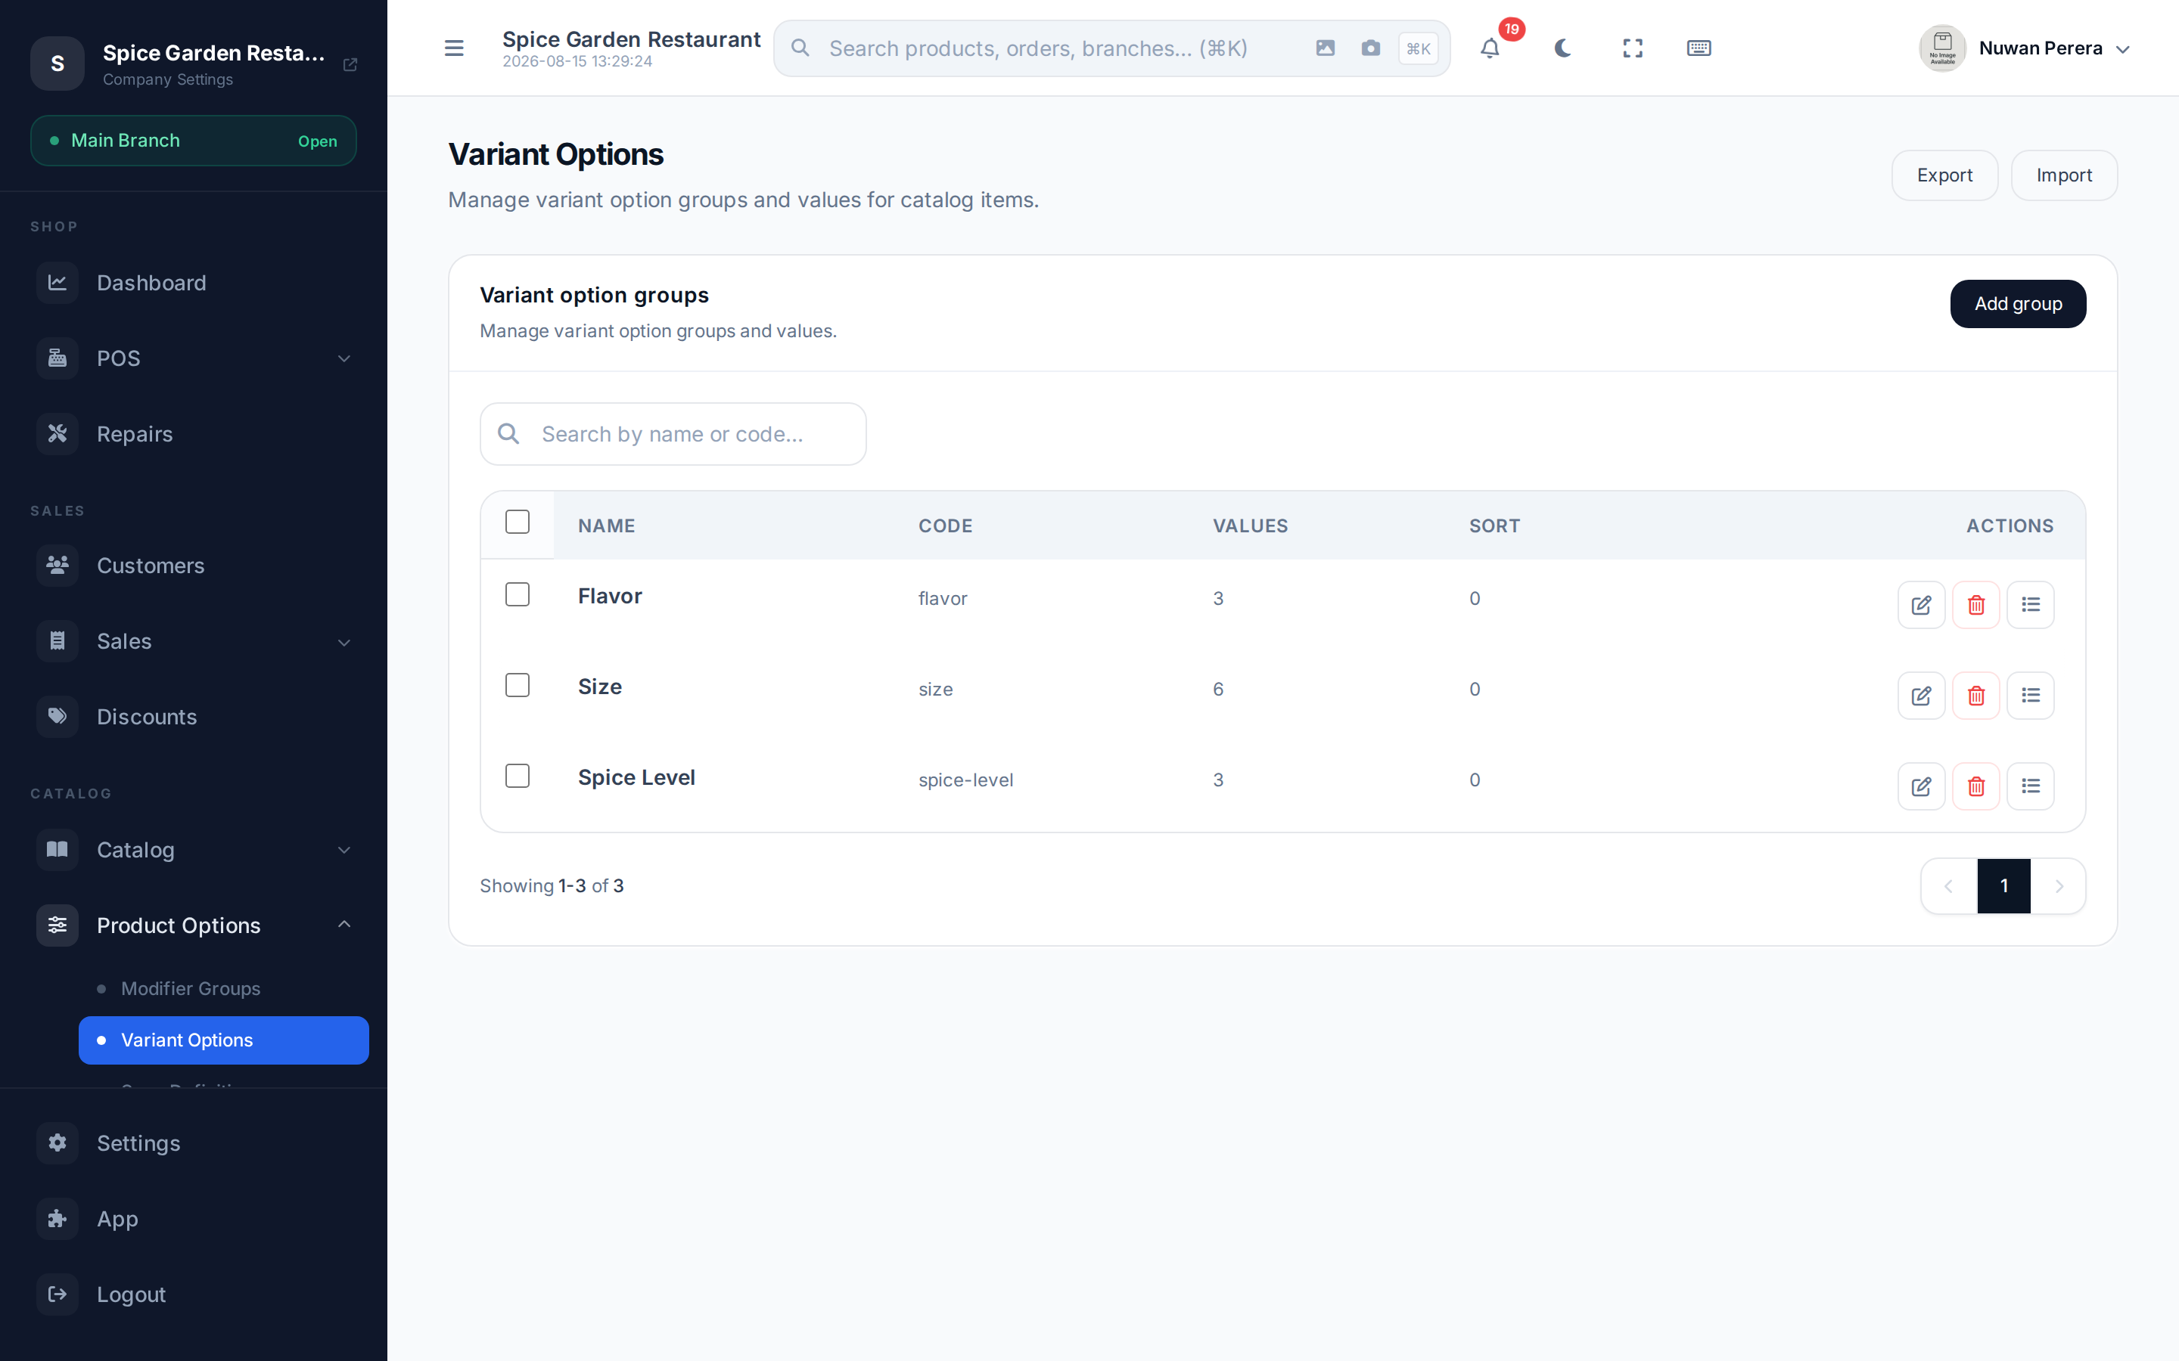
Task: Delete the Size group
Action: point(1975,696)
